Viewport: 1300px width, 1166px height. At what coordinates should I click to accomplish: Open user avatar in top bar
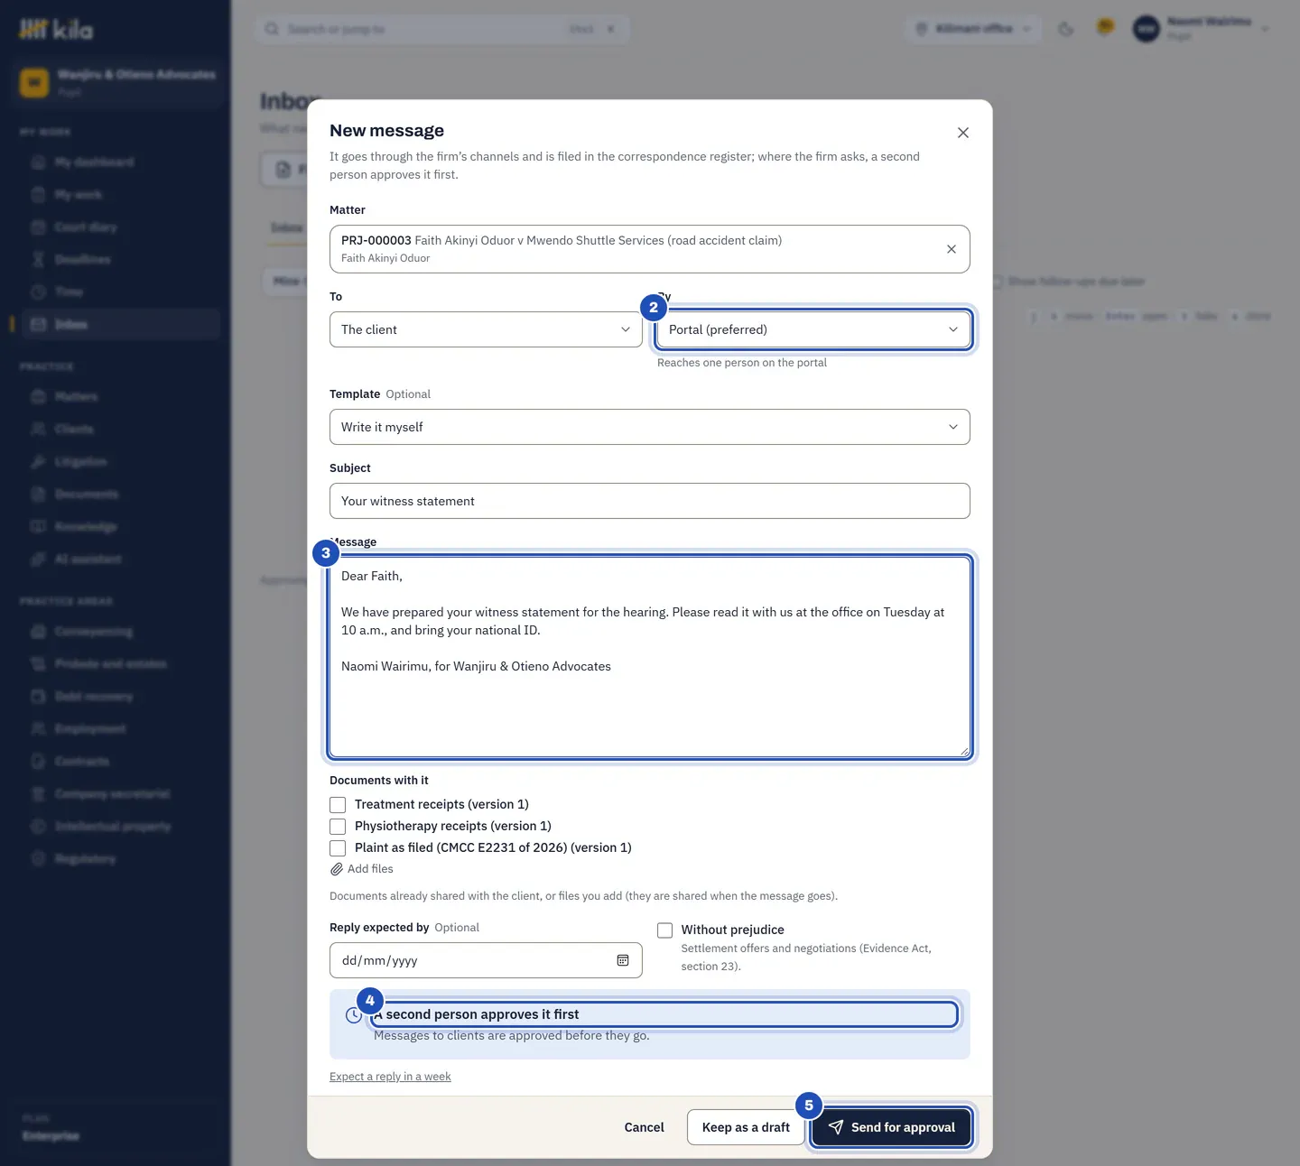[x=1146, y=29]
